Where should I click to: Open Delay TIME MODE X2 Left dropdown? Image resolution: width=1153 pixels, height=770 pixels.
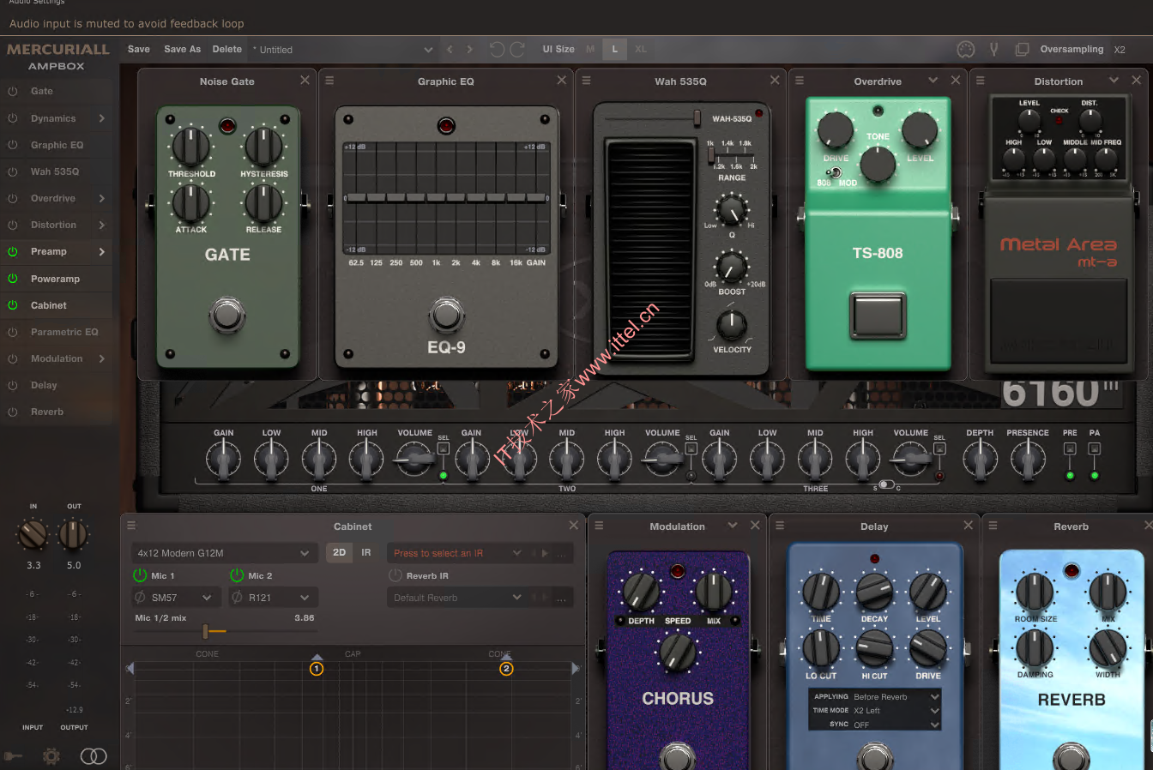pos(896,710)
